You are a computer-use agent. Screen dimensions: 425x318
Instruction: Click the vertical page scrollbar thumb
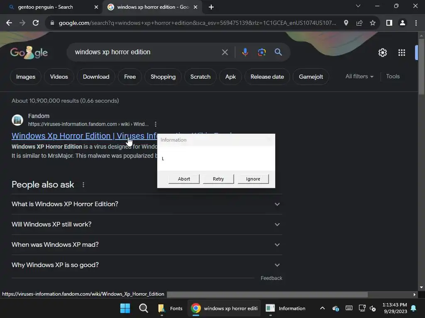tap(421, 67)
